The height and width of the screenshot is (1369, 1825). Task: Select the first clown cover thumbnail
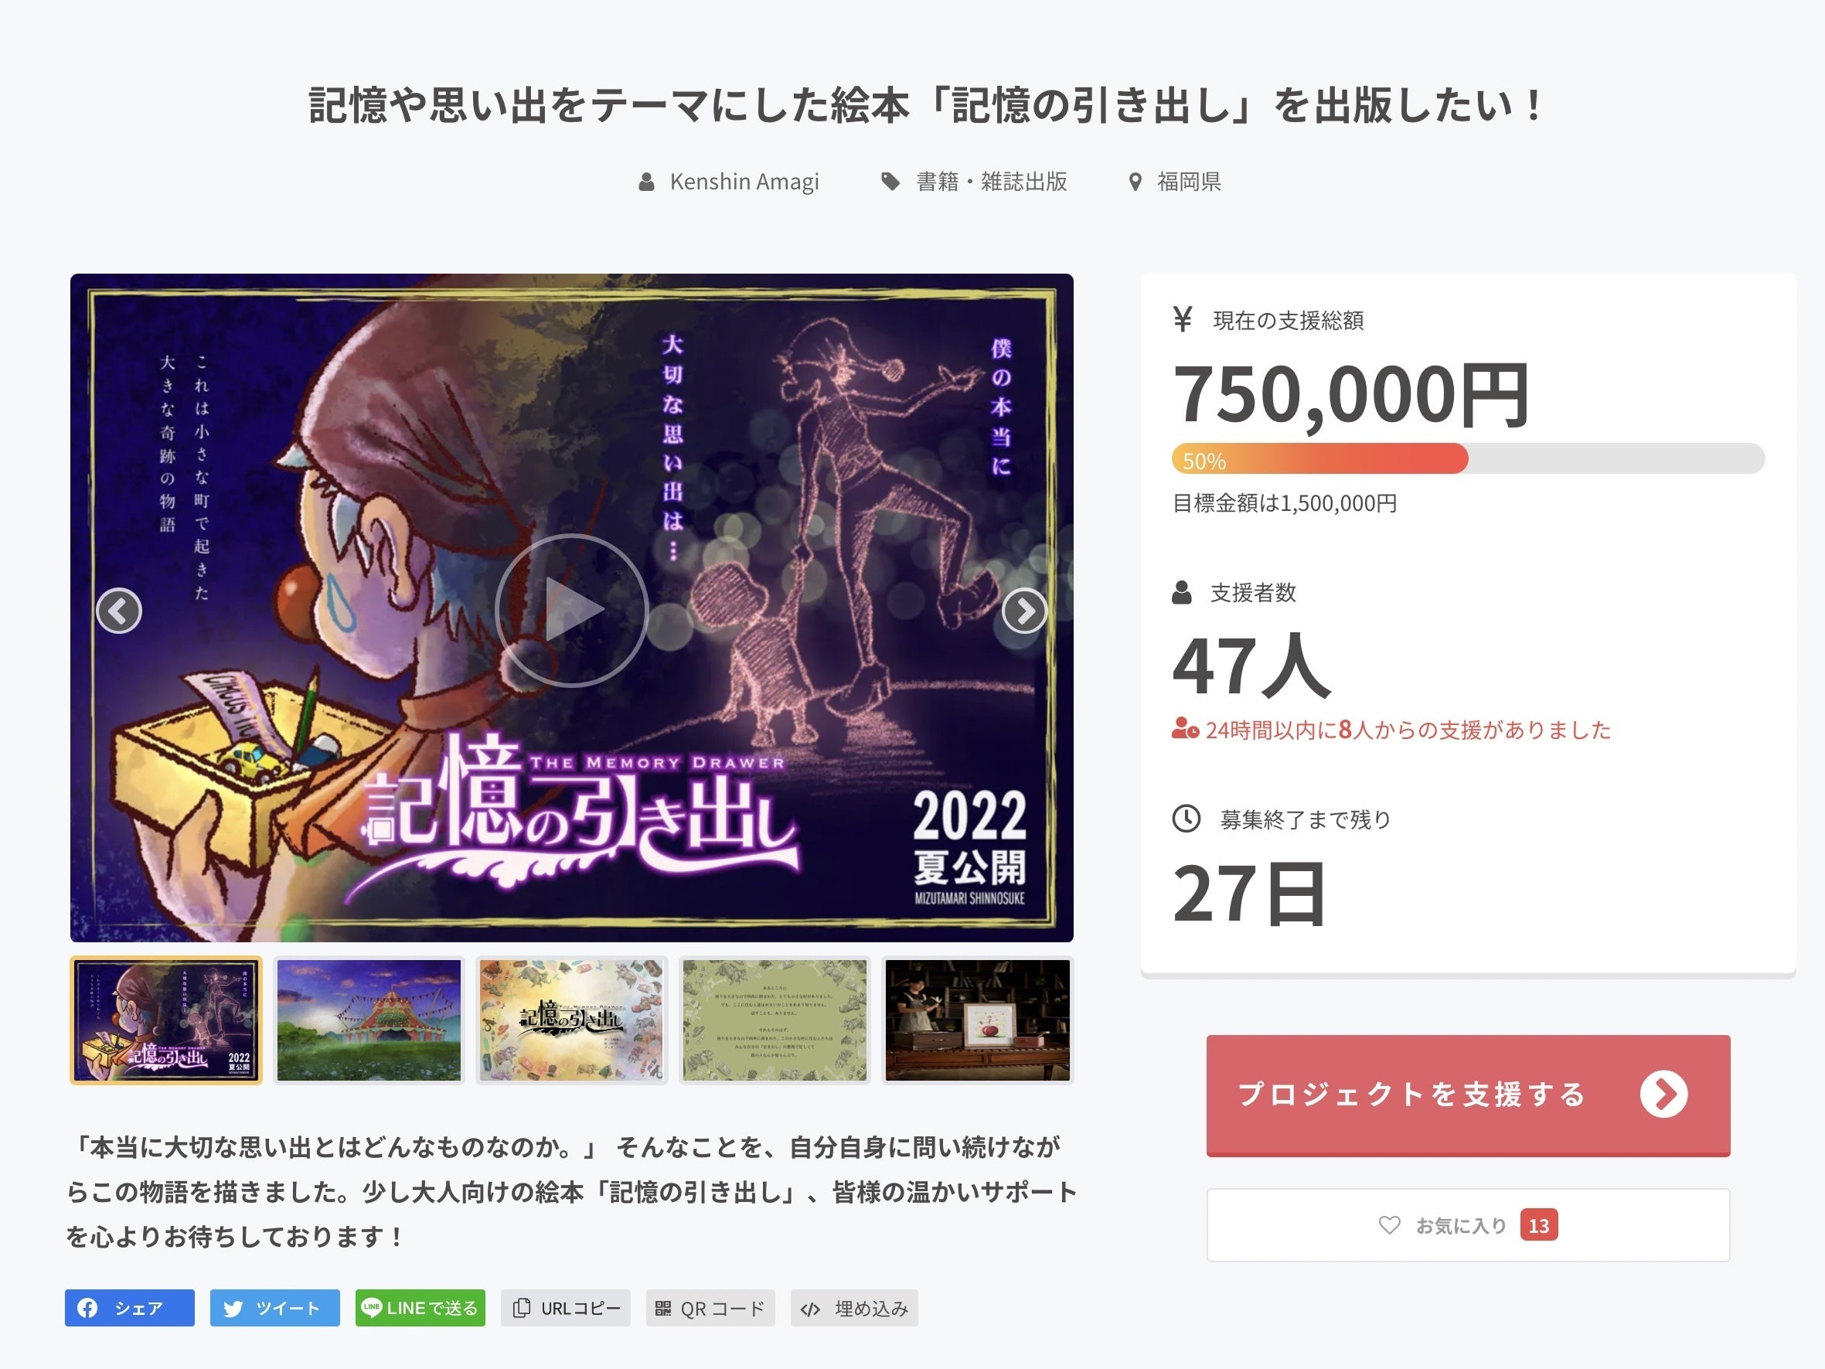(166, 1020)
